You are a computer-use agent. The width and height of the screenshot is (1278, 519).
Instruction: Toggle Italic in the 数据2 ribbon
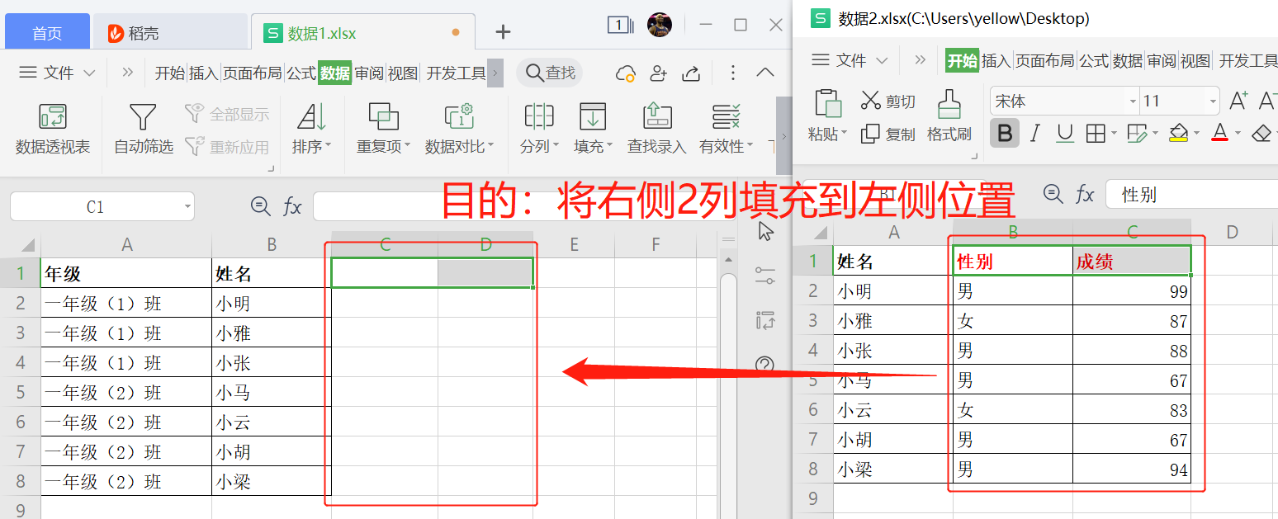[1035, 133]
